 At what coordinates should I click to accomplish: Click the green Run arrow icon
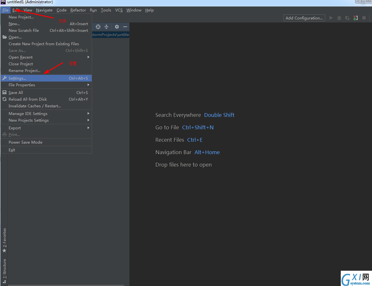coord(331,18)
